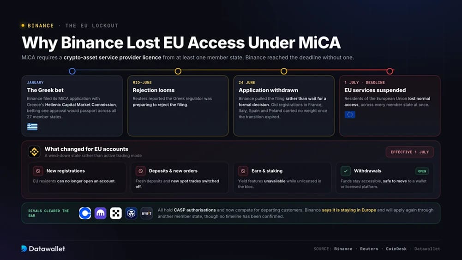Select the Coinbase logo icon
The image size is (462, 260).
tap(85, 213)
